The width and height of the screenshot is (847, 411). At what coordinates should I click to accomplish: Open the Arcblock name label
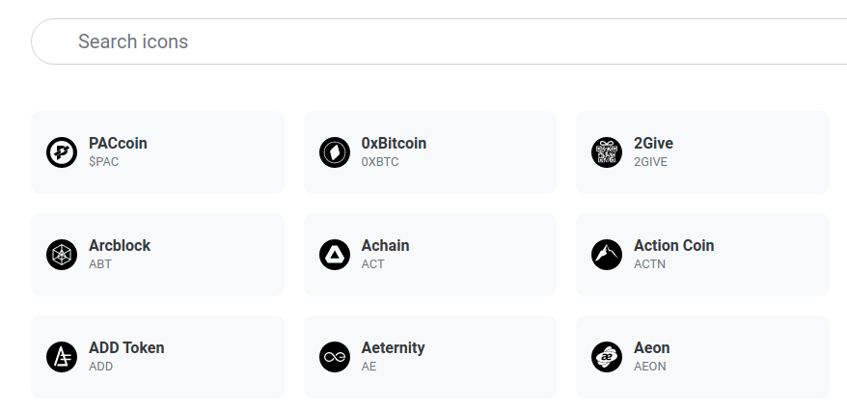120,245
